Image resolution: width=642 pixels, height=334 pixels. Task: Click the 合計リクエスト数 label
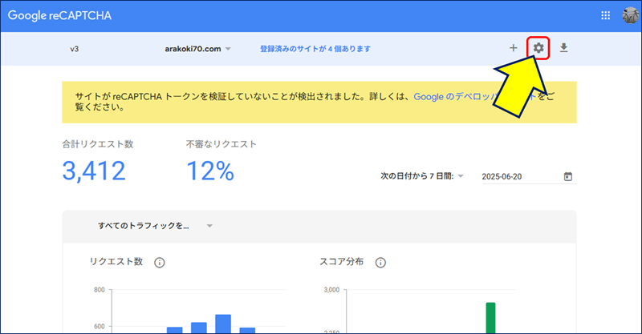(x=98, y=144)
